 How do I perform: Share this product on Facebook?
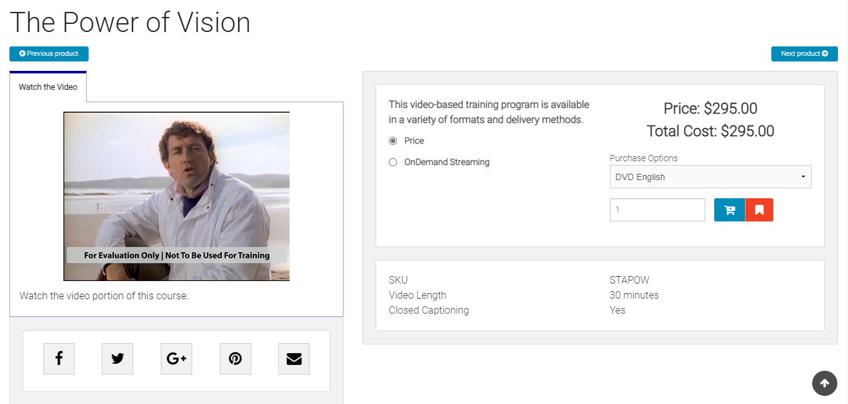(59, 359)
